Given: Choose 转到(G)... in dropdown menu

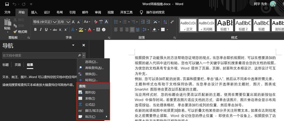Looking at the screenshot, I should pyautogui.click(x=93, y=80).
